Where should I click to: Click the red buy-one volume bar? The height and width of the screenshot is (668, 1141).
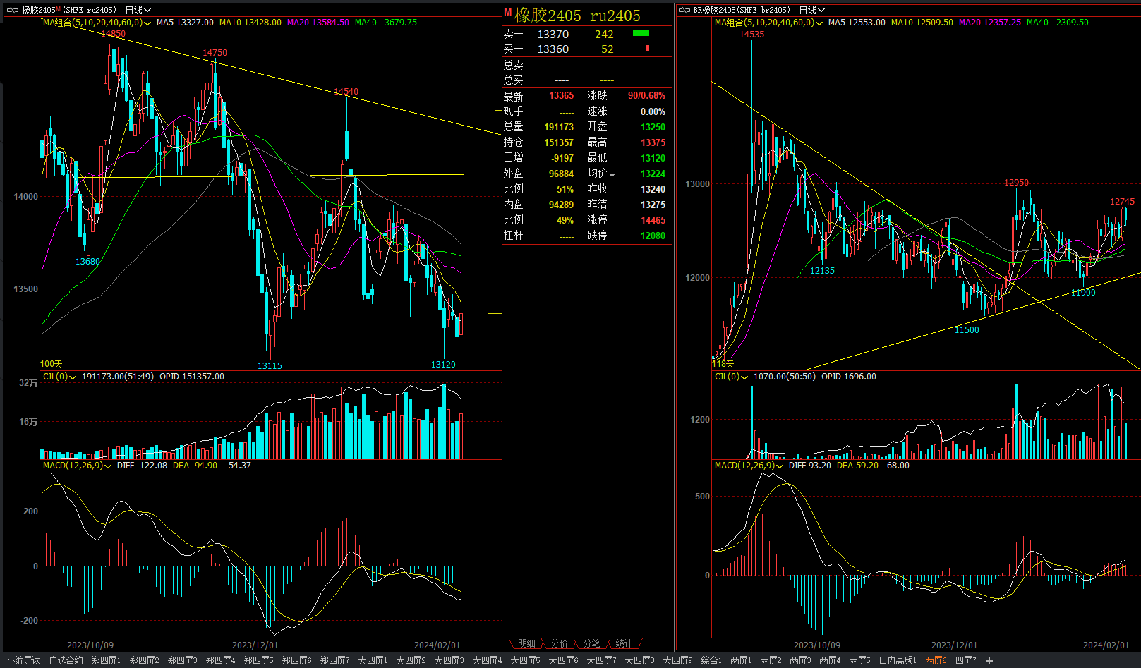tap(647, 48)
